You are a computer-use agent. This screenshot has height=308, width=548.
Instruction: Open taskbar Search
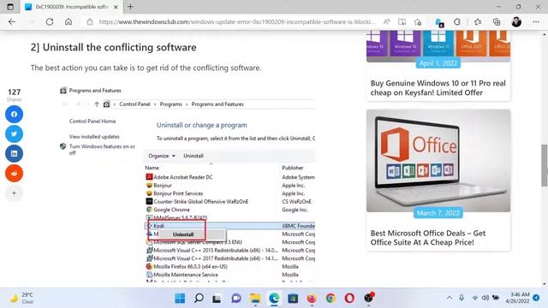coord(199,299)
